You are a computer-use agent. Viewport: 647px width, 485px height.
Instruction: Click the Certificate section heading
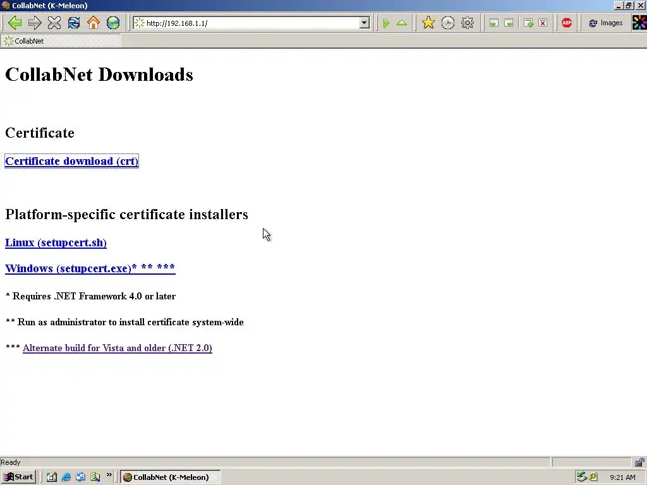click(x=40, y=133)
